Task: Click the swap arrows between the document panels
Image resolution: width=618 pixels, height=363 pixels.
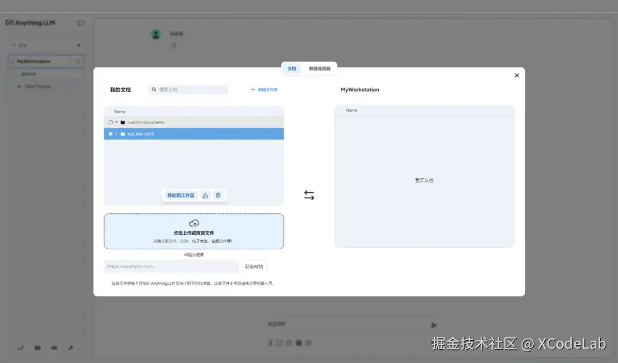Action: point(309,195)
